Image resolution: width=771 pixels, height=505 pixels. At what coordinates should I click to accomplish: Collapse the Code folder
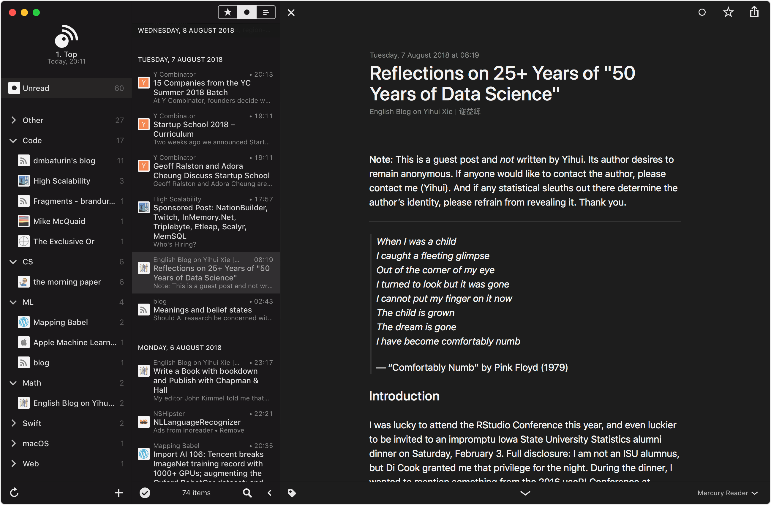tap(13, 141)
